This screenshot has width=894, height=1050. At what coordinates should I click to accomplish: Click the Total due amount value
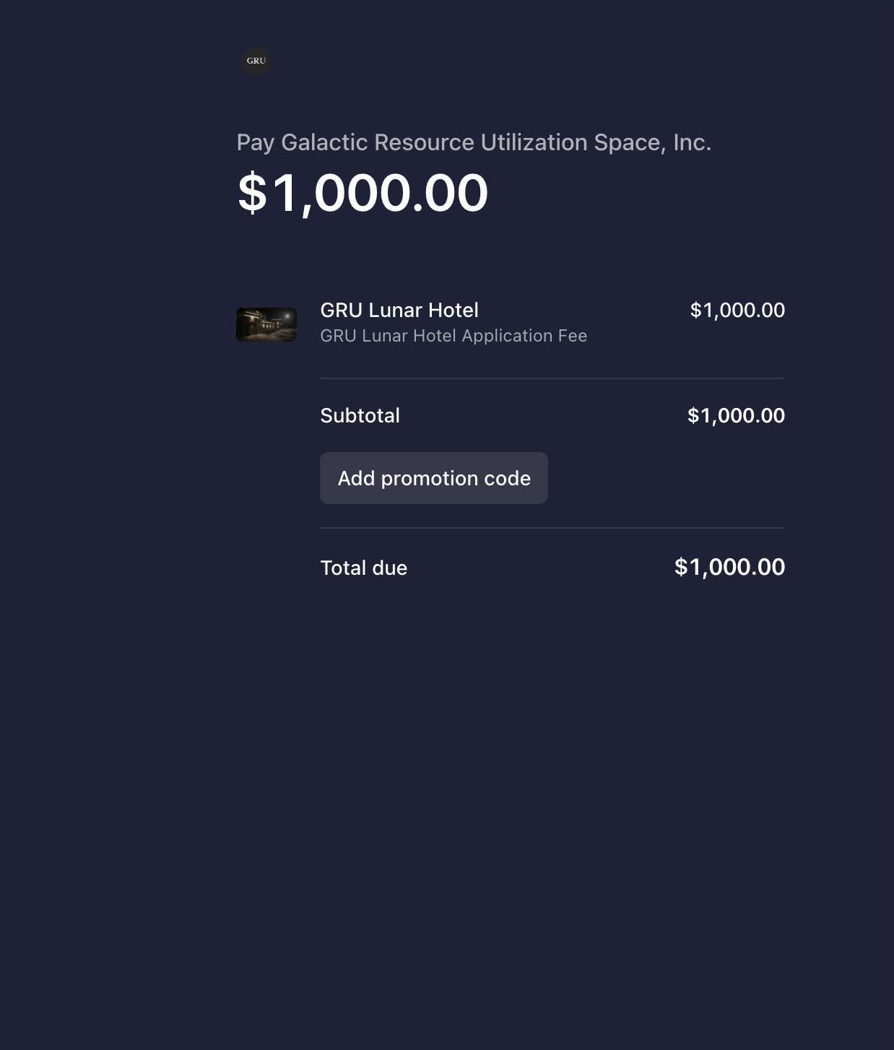[729, 567]
